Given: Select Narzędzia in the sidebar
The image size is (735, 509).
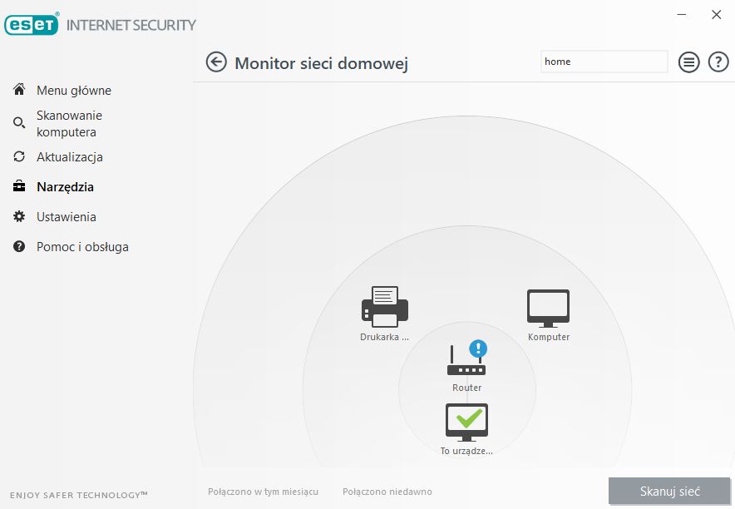Looking at the screenshot, I should pos(65,187).
